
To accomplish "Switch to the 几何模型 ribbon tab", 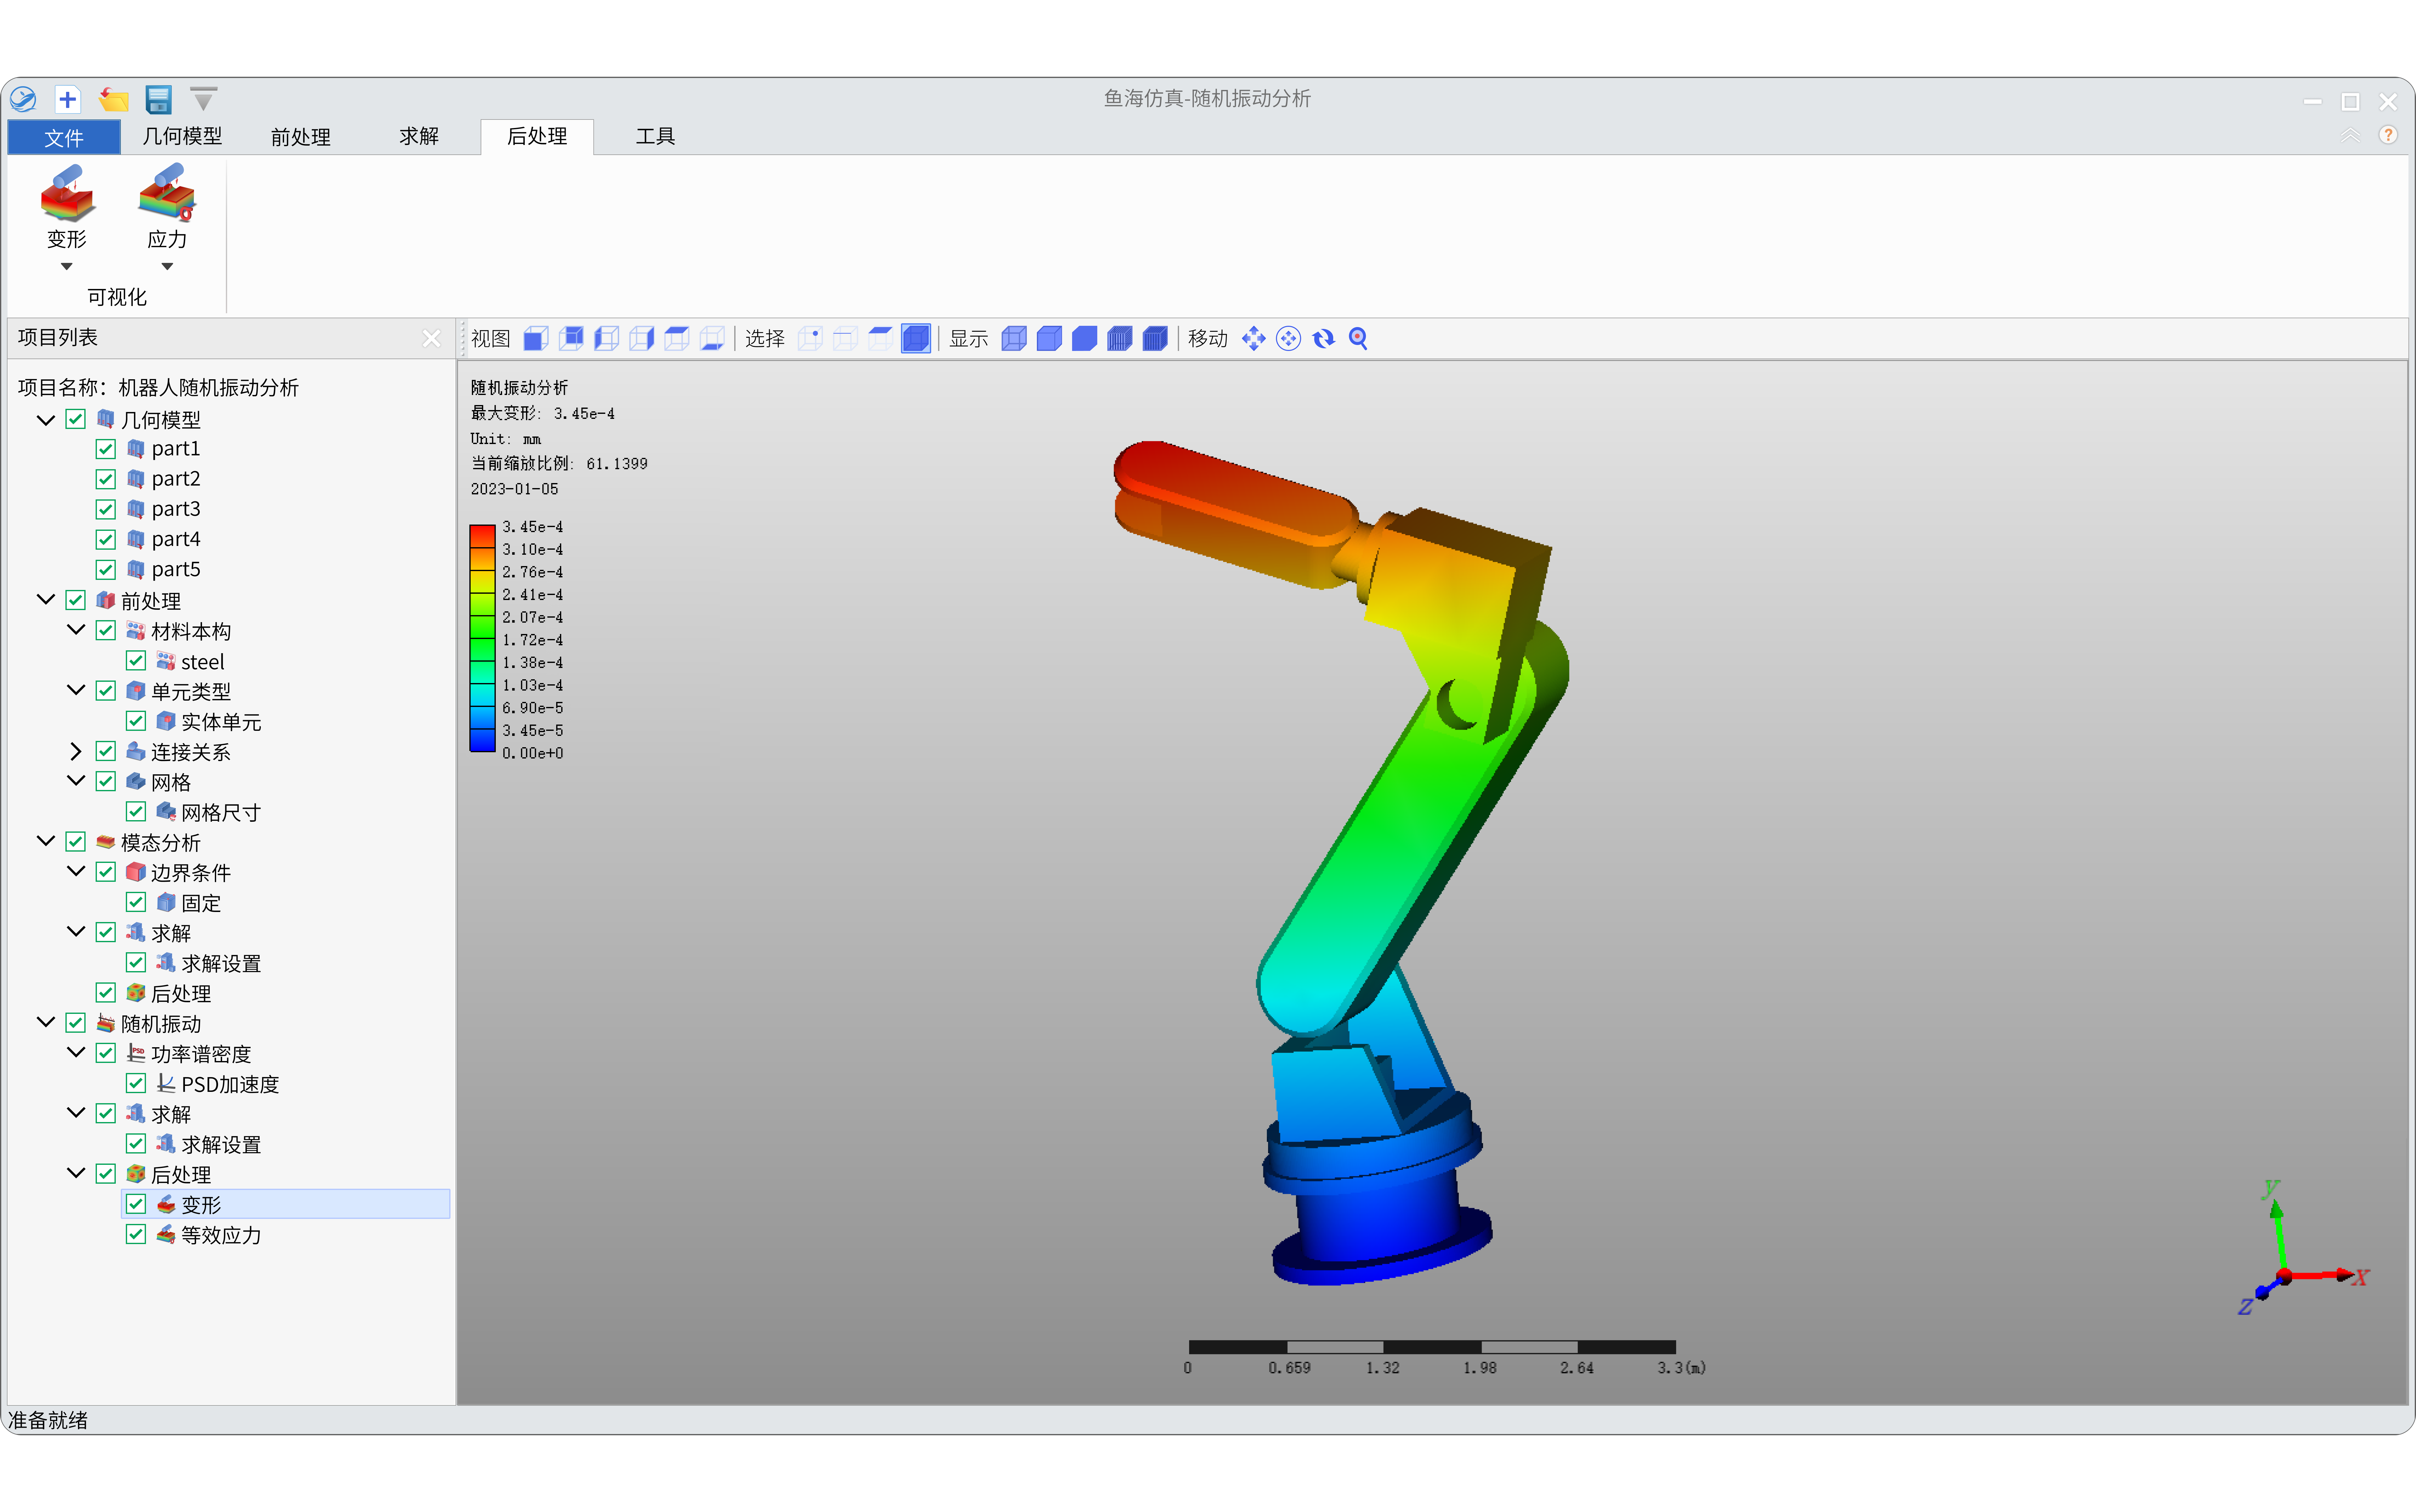I will [182, 136].
